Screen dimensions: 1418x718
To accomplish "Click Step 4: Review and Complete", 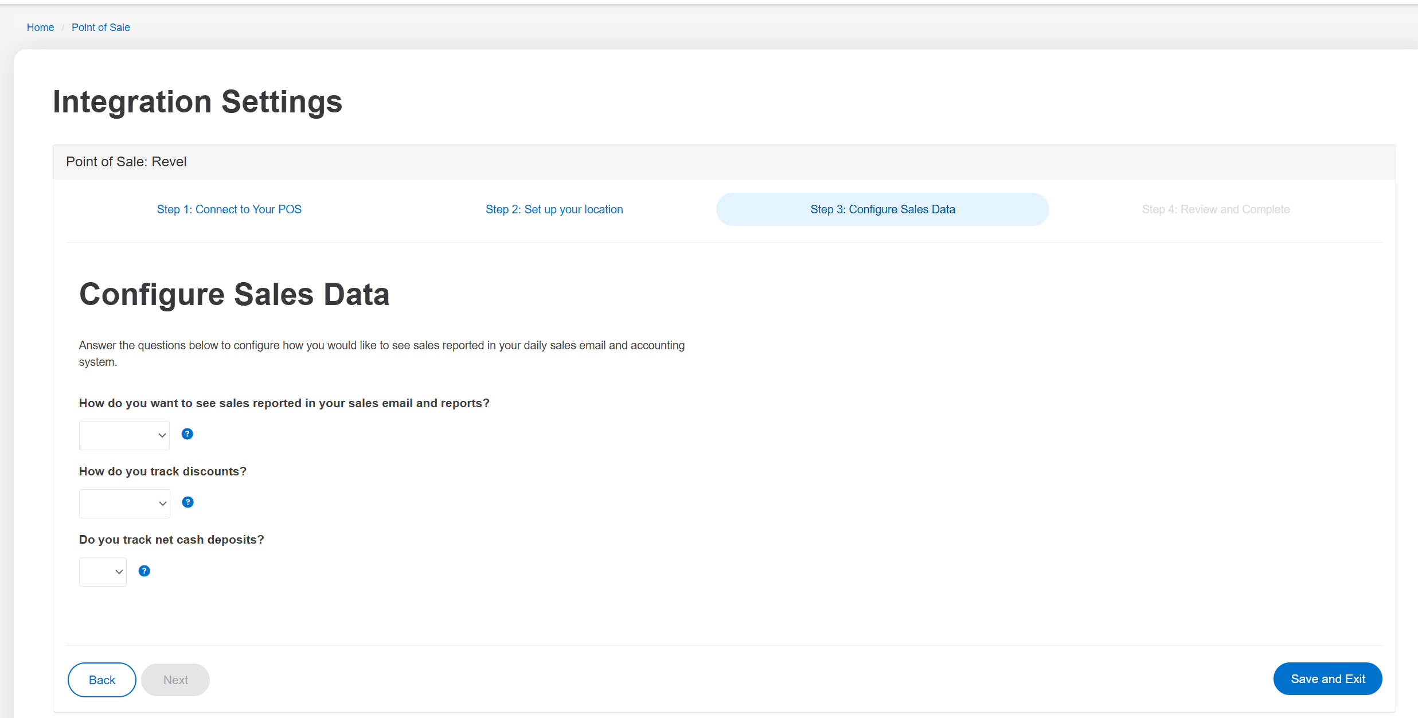I will 1216,209.
